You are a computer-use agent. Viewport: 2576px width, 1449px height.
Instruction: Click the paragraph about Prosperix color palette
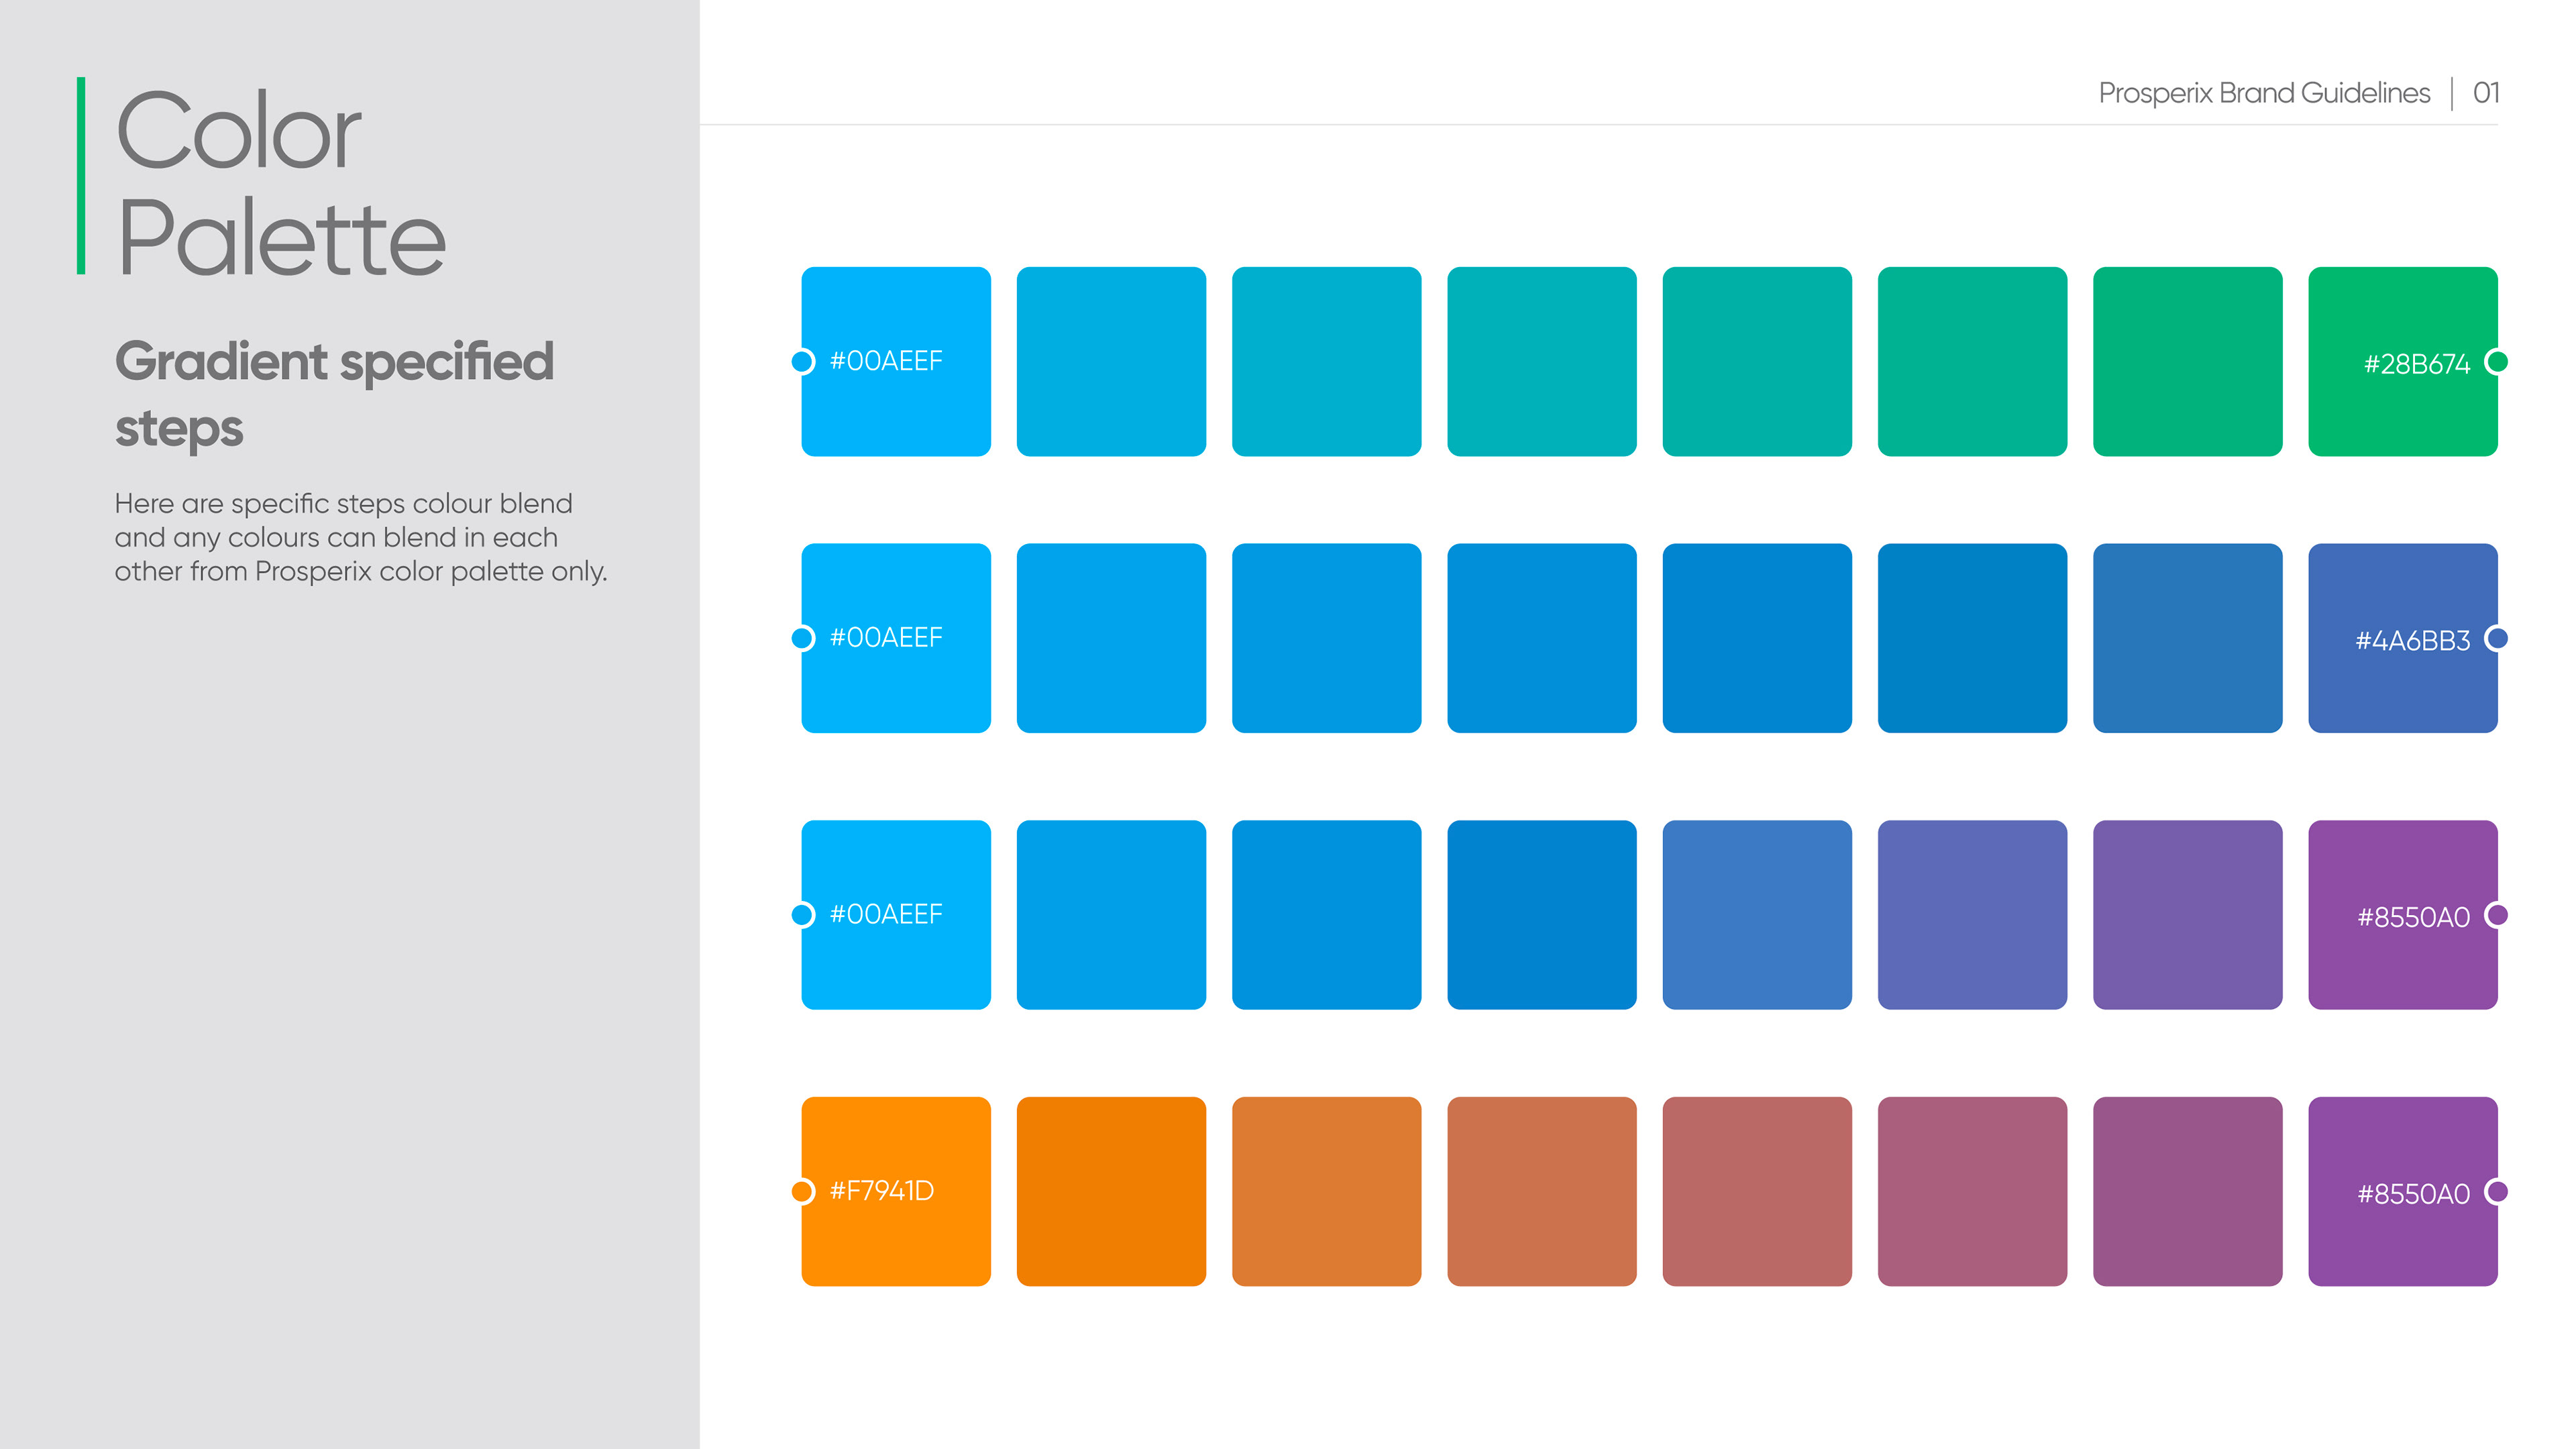click(361, 537)
